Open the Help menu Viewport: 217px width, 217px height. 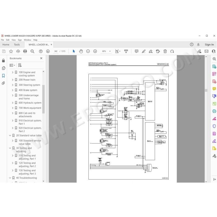[x=35, y=40]
